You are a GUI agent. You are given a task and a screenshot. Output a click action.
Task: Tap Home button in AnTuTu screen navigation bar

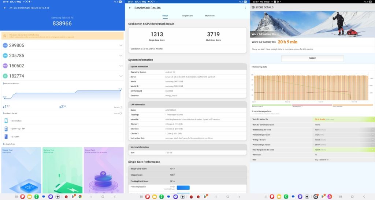click(x=103, y=197)
